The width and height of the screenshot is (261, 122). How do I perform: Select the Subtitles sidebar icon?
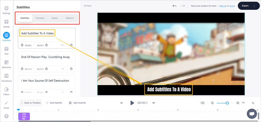[6, 37]
